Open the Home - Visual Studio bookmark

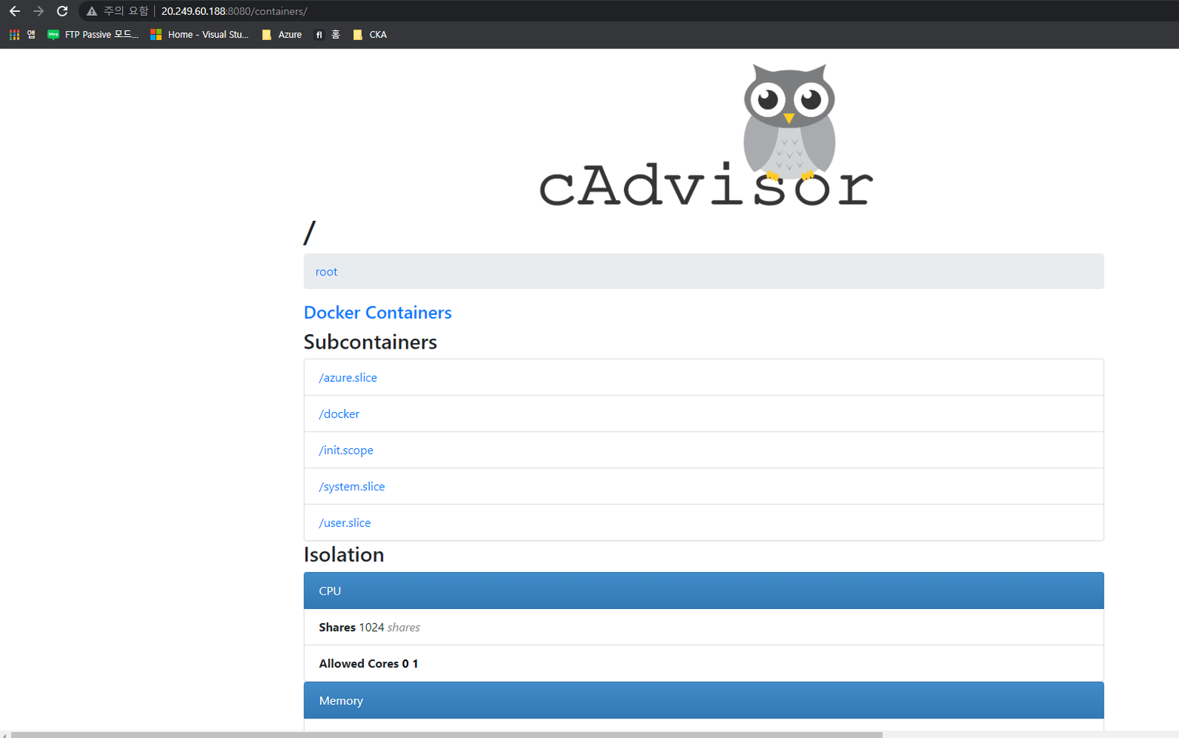[x=199, y=35]
